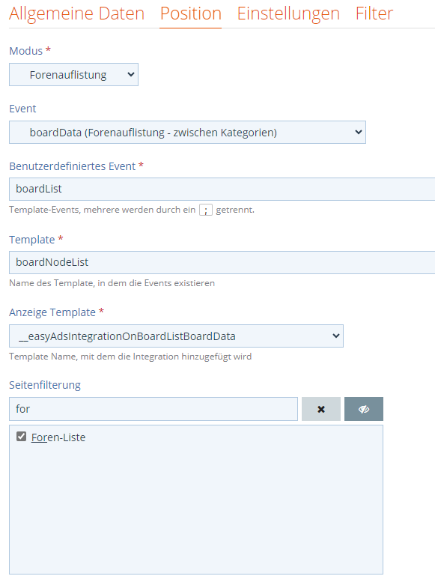This screenshot has width=435, height=585.
Task: Open the Anzeige Template dropdown
Action: [176, 336]
